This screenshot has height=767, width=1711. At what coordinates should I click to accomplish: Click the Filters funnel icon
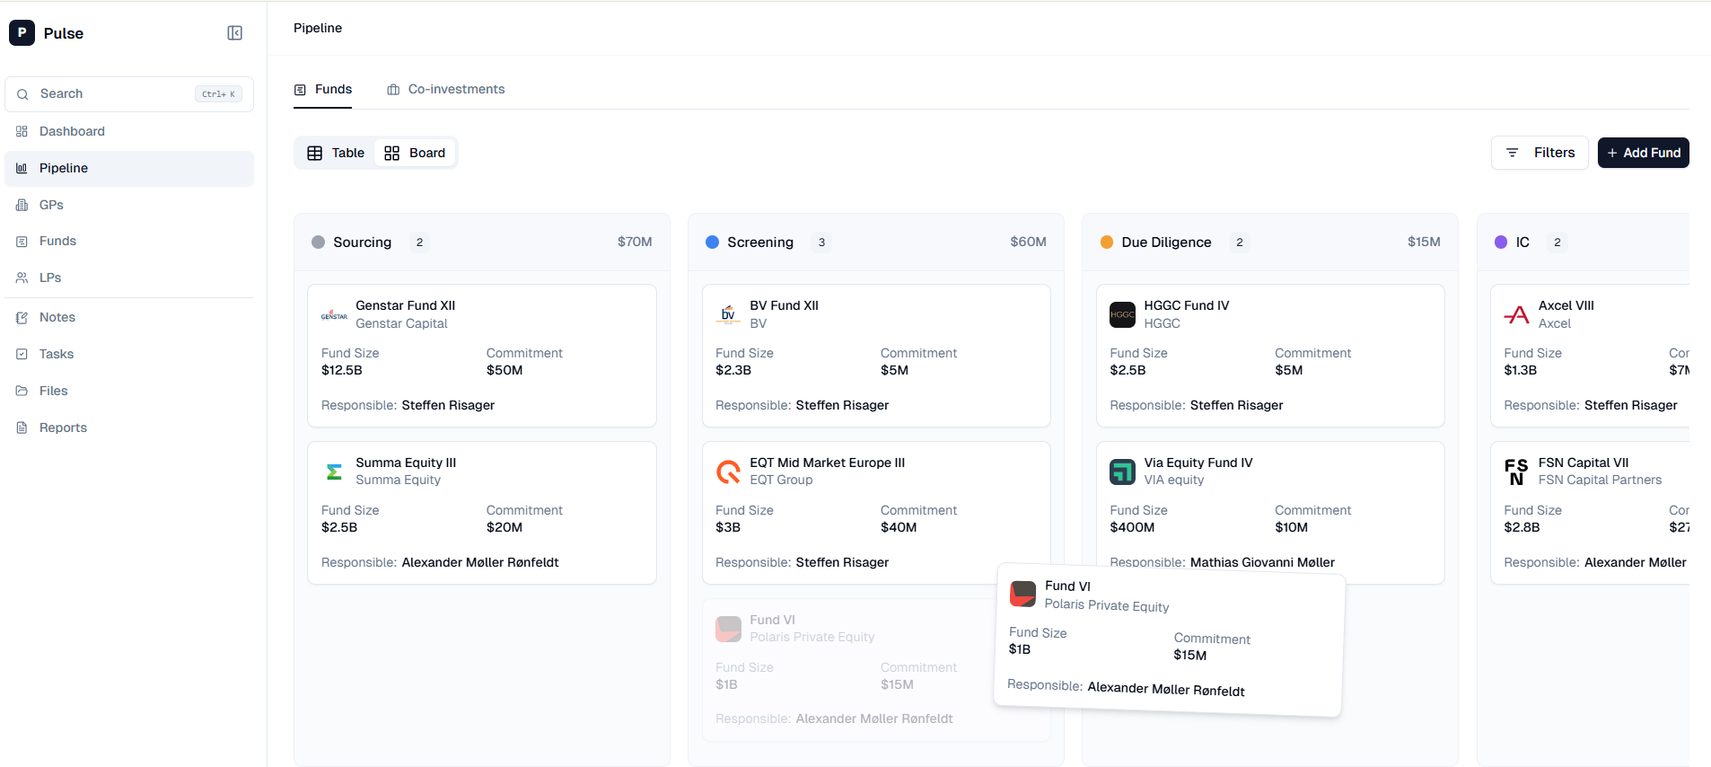pyautogui.click(x=1513, y=153)
